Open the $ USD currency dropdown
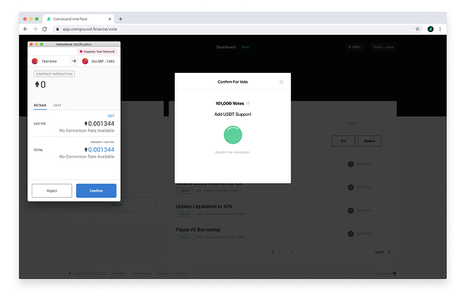Screen dimensions: 471x300 click(356, 47)
